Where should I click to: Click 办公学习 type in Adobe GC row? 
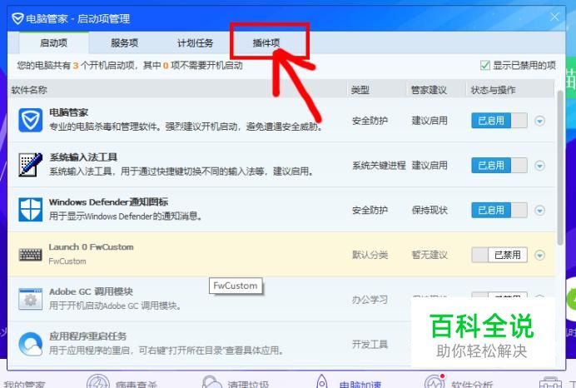pos(370,300)
